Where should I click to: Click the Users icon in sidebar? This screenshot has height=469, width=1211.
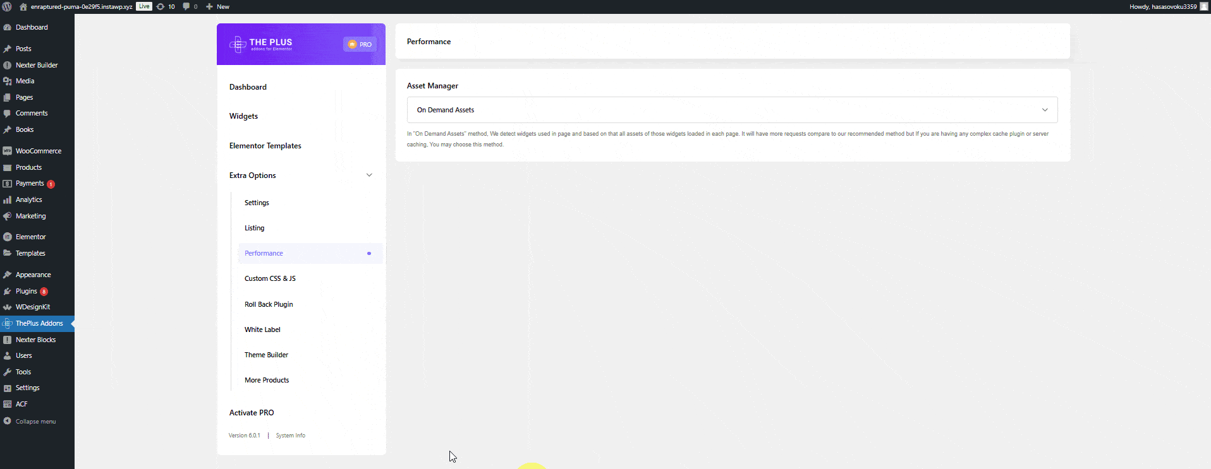[x=8, y=356]
